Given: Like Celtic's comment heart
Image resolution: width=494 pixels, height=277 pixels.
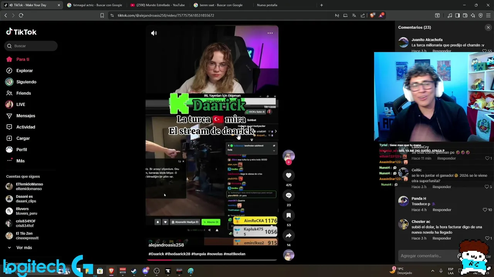Looking at the screenshot, I should pyautogui.click(x=487, y=187).
